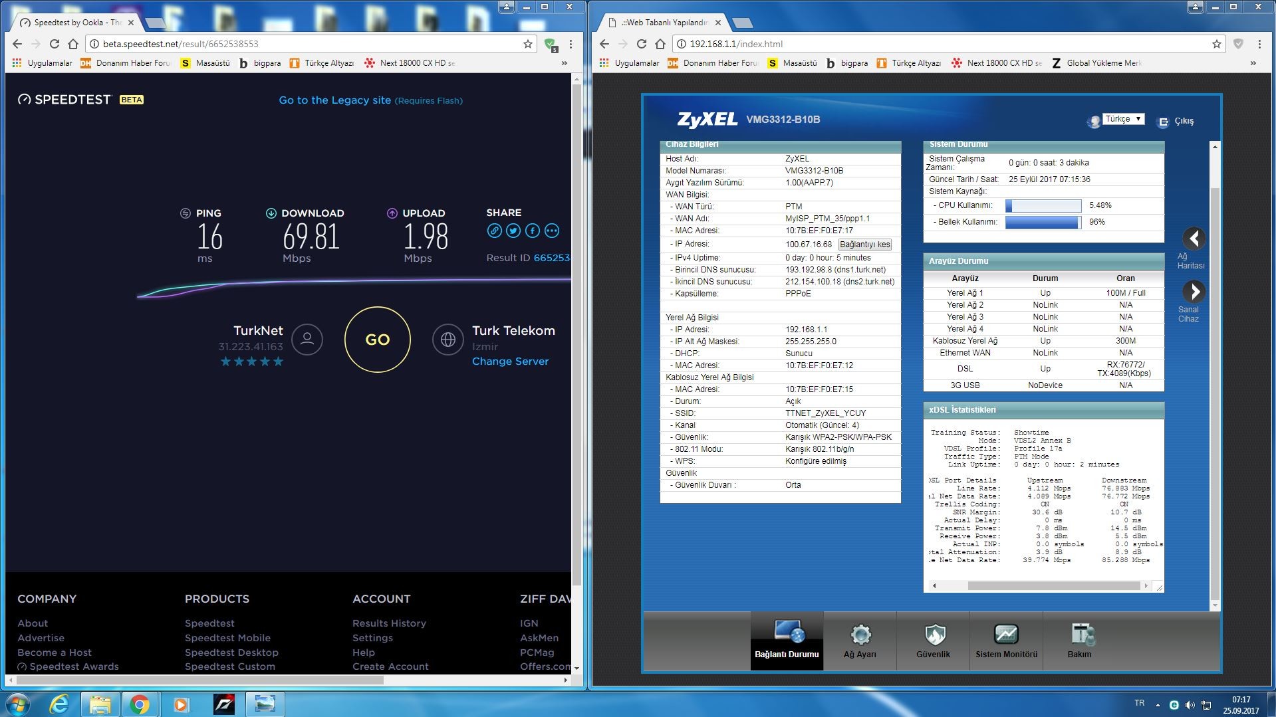This screenshot has width=1276, height=717.
Task: Select the Web Tabanlı Yapılandırma tab
Action: 665,23
